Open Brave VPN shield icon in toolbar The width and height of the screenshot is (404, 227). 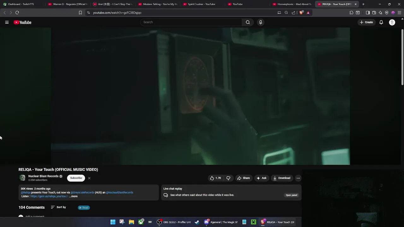(x=387, y=13)
